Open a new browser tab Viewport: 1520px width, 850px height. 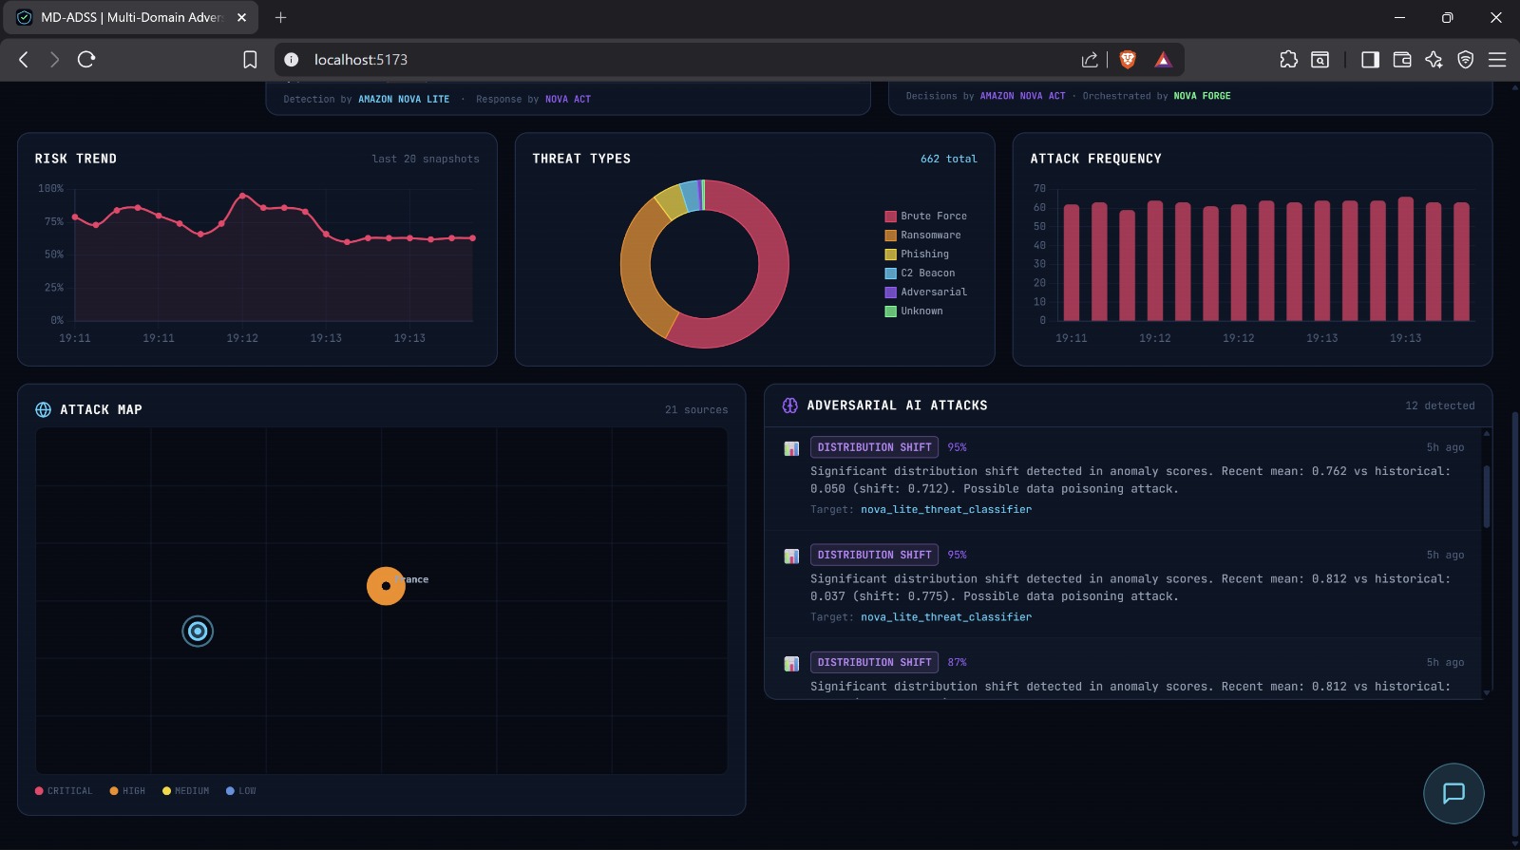[280, 17]
